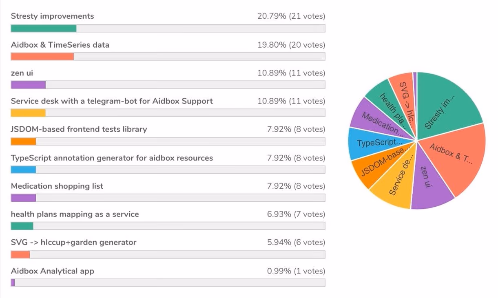Click the TypeScript annotation generator progress bar
Viewport: 498px width, 298px height.
(x=168, y=170)
